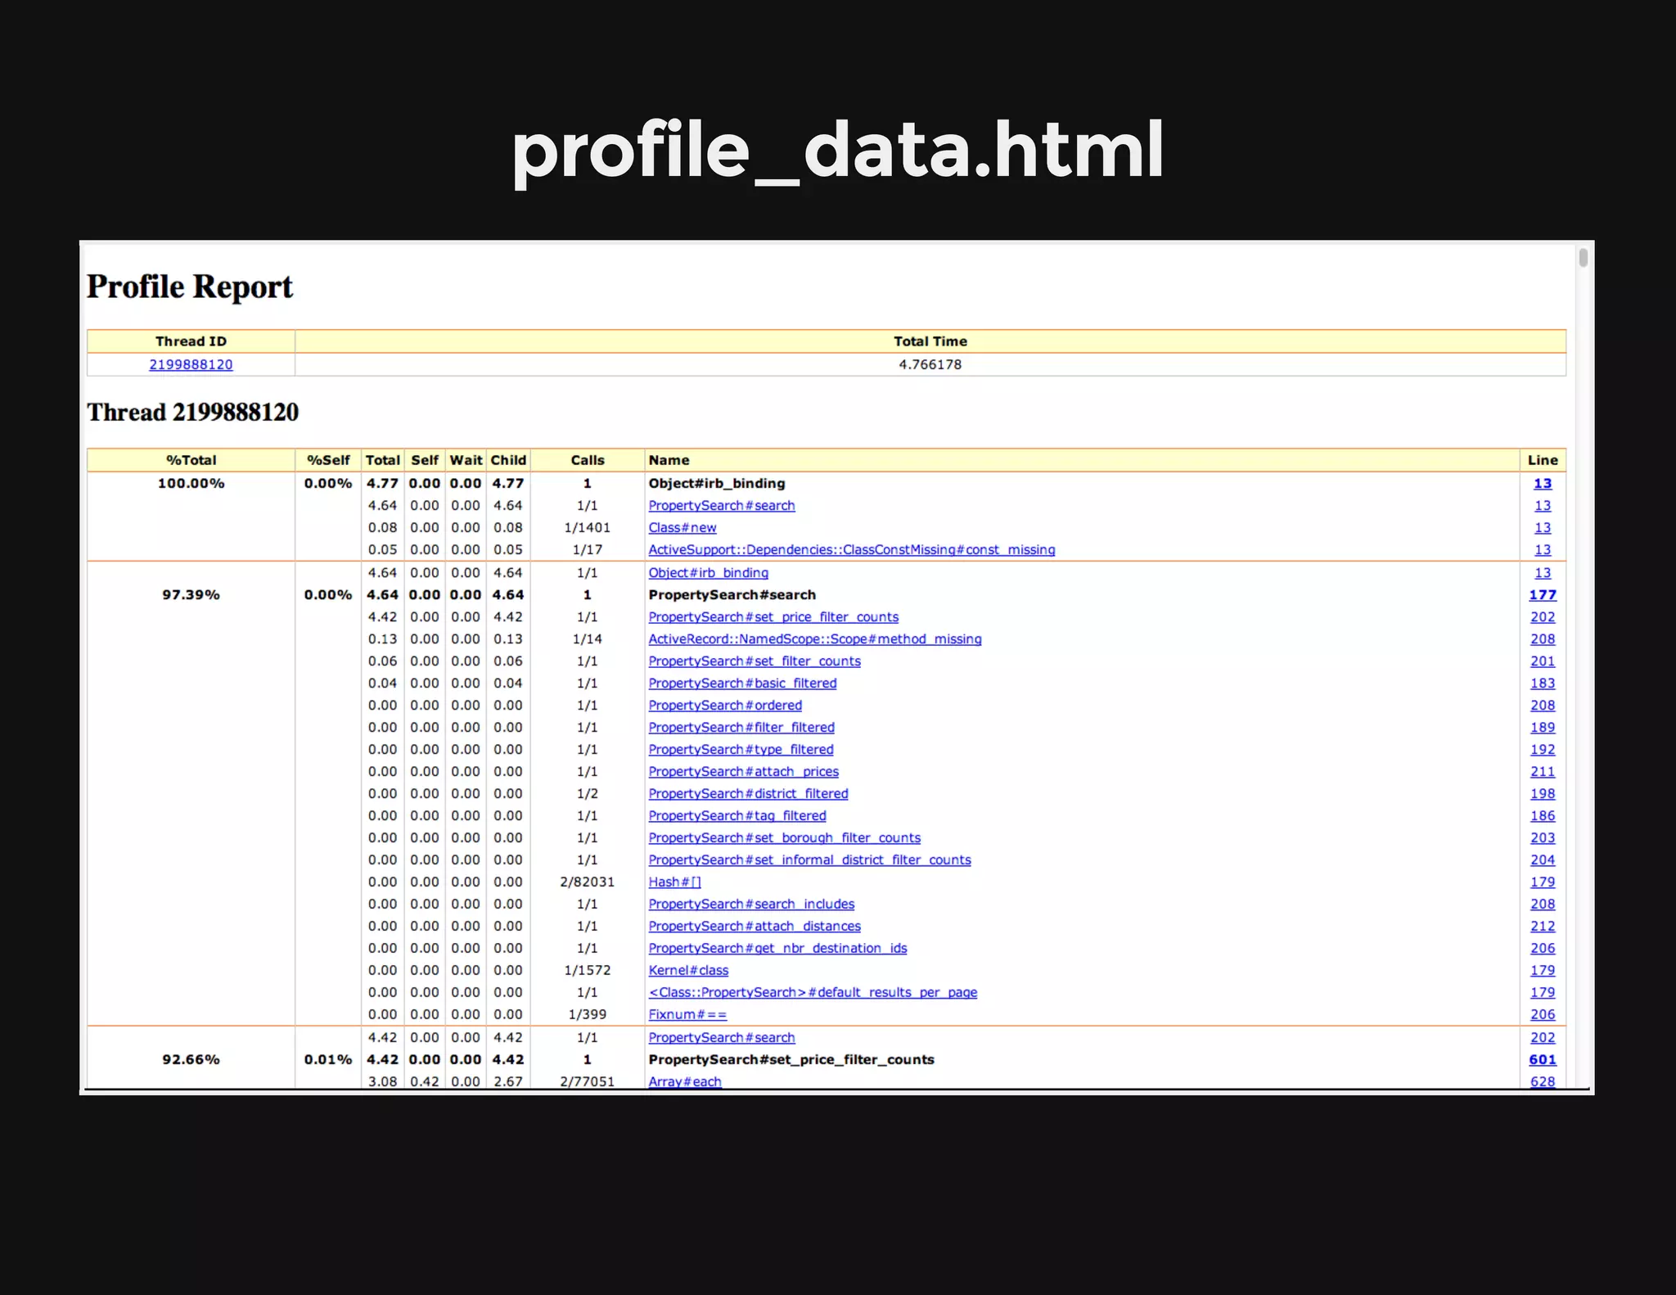Click line 186 link for tag_filtered
Screen dimensions: 1676x1295
click(1543, 816)
